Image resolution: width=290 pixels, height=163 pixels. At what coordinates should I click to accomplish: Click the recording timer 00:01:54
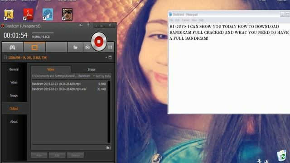[15, 35]
